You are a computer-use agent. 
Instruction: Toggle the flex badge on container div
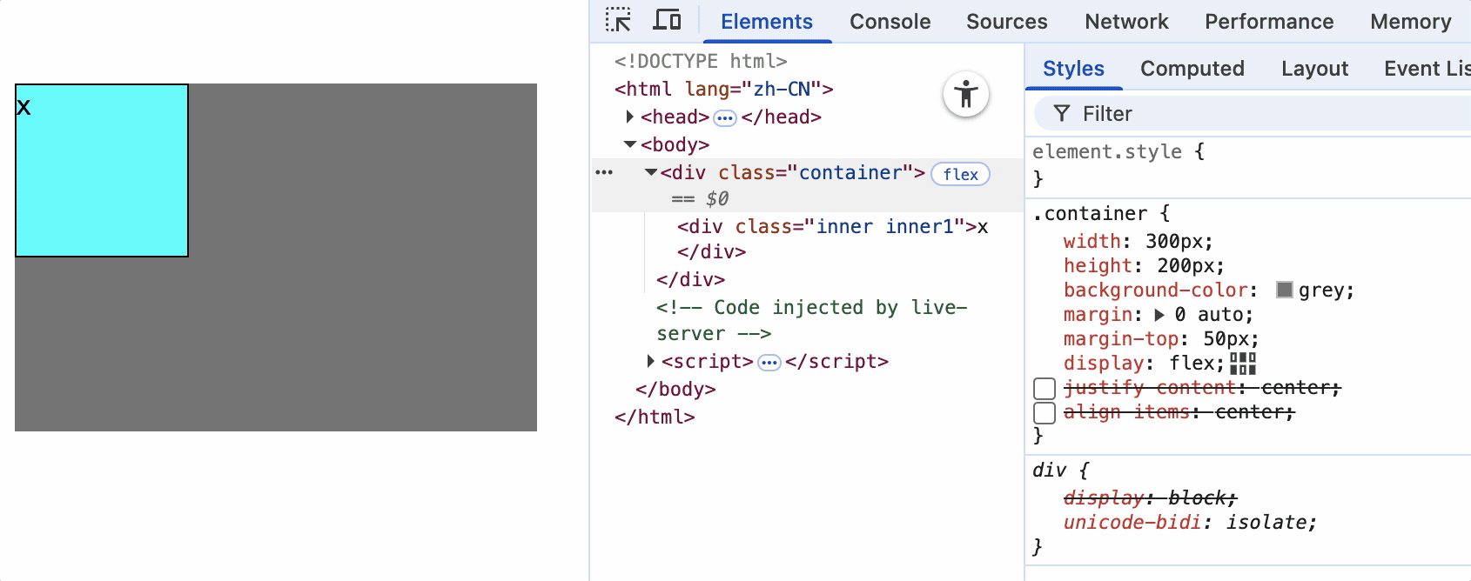coord(961,174)
